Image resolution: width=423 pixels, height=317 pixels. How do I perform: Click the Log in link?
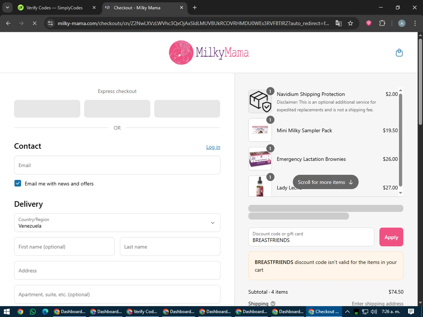213,147
